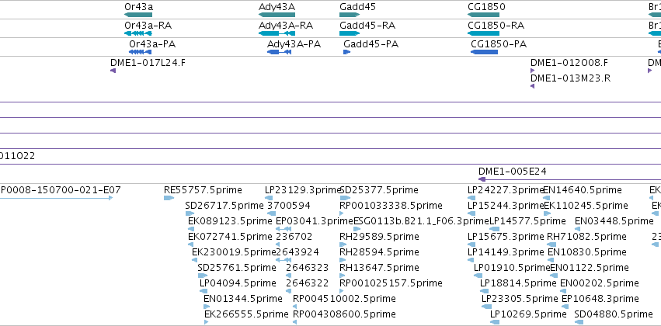This screenshot has height=326, width=661.
Task: Select SD25377.5prime feature
Action: tap(345, 197)
